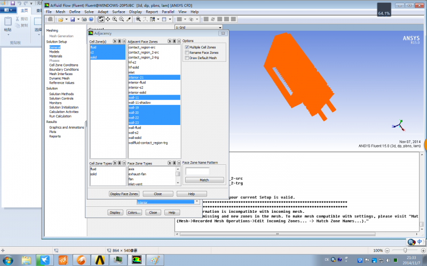The width and height of the screenshot is (427, 266).
Task: Click the Paint zoom-out minus button
Action: click(x=388, y=251)
